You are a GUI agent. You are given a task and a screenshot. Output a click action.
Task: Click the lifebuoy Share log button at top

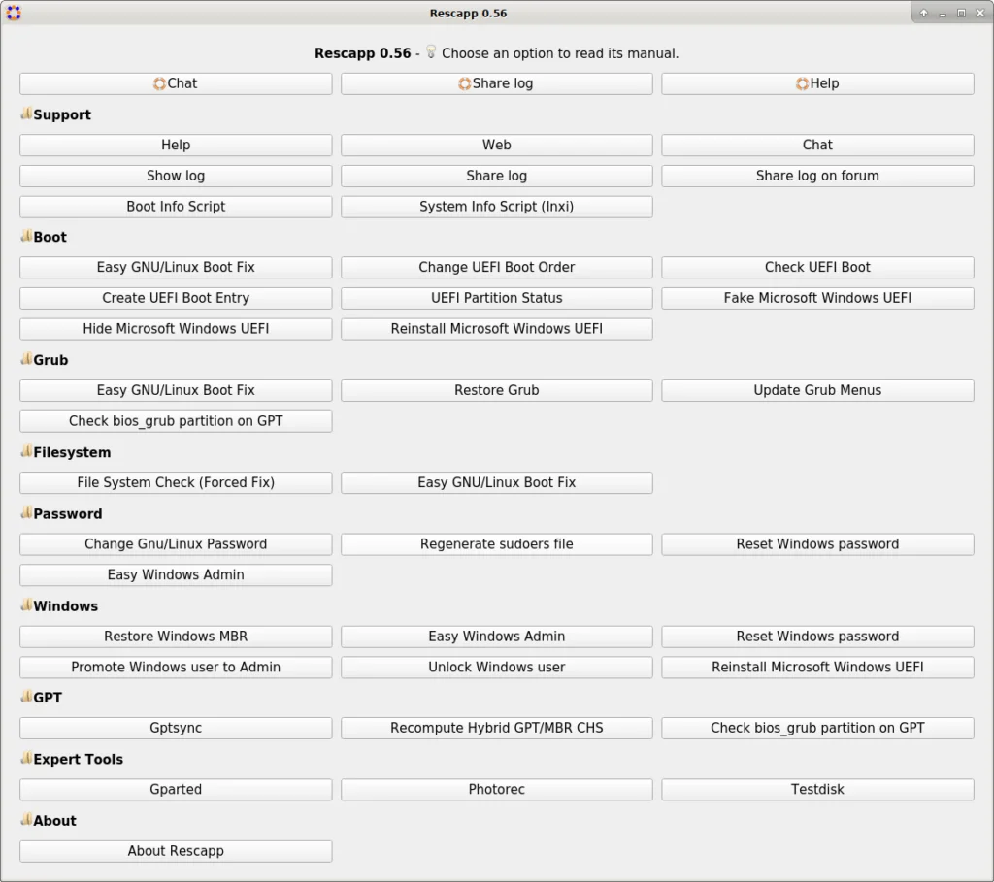point(496,83)
